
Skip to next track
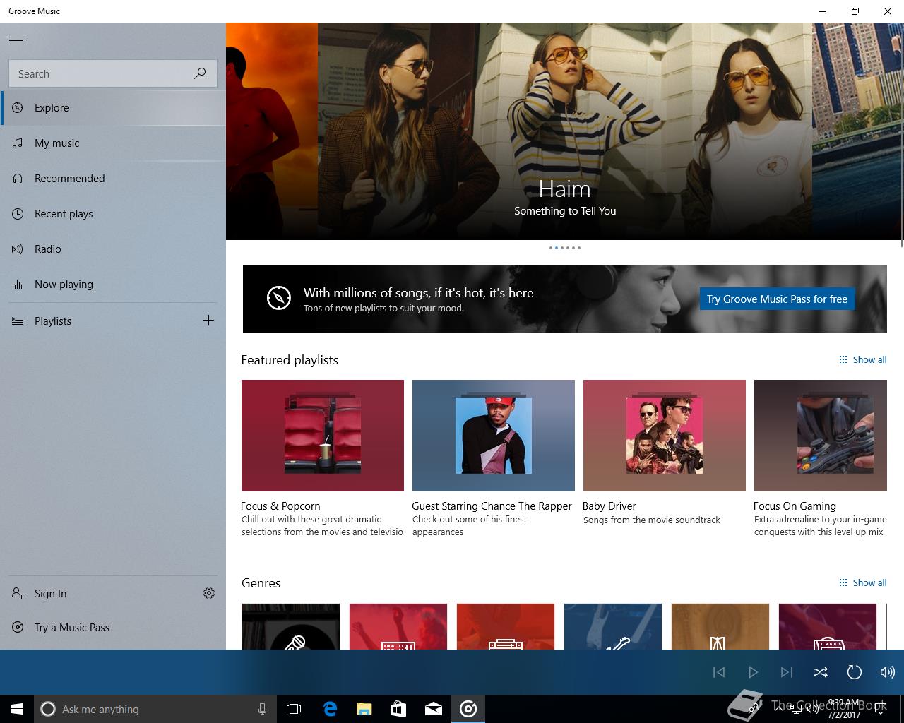pos(787,672)
